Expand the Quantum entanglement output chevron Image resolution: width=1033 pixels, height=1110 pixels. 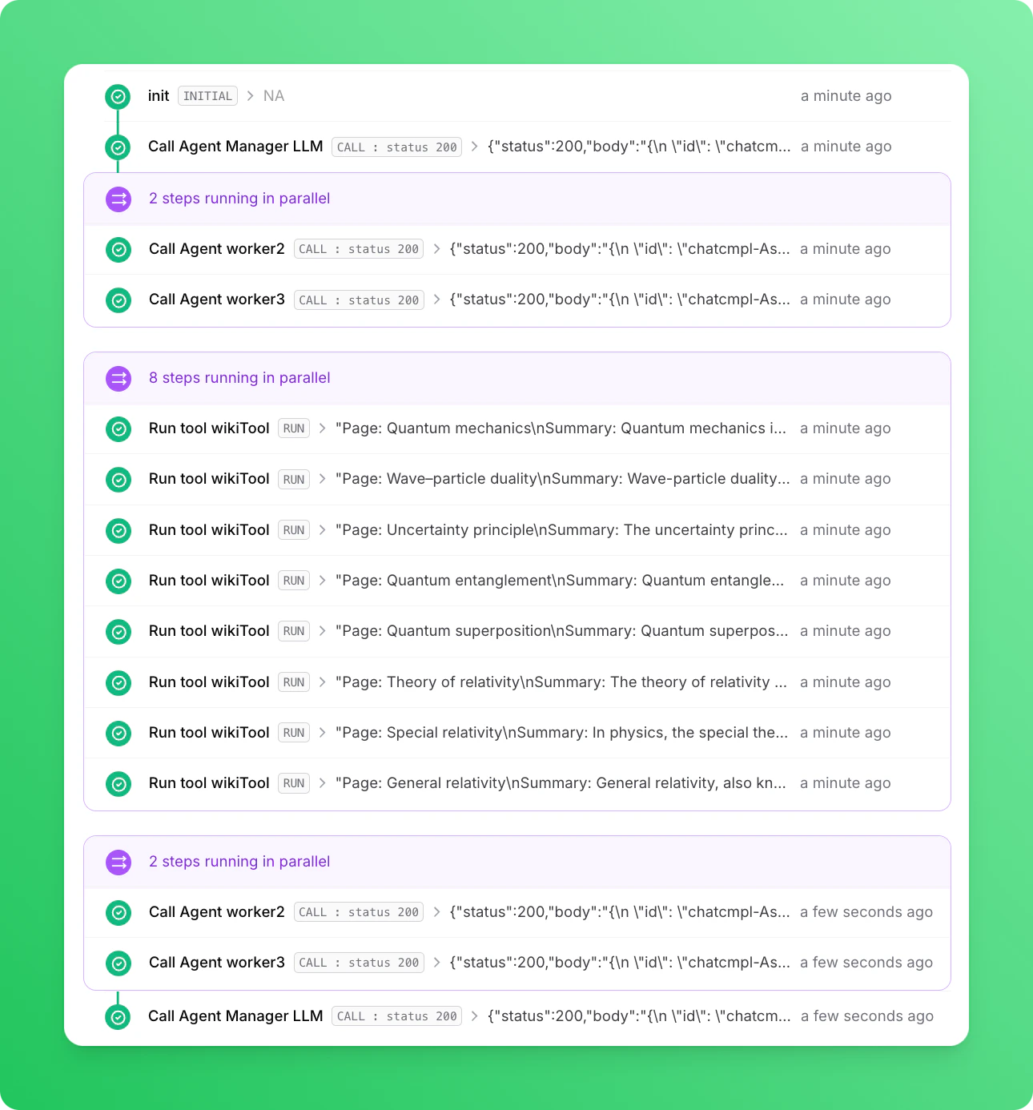322,581
